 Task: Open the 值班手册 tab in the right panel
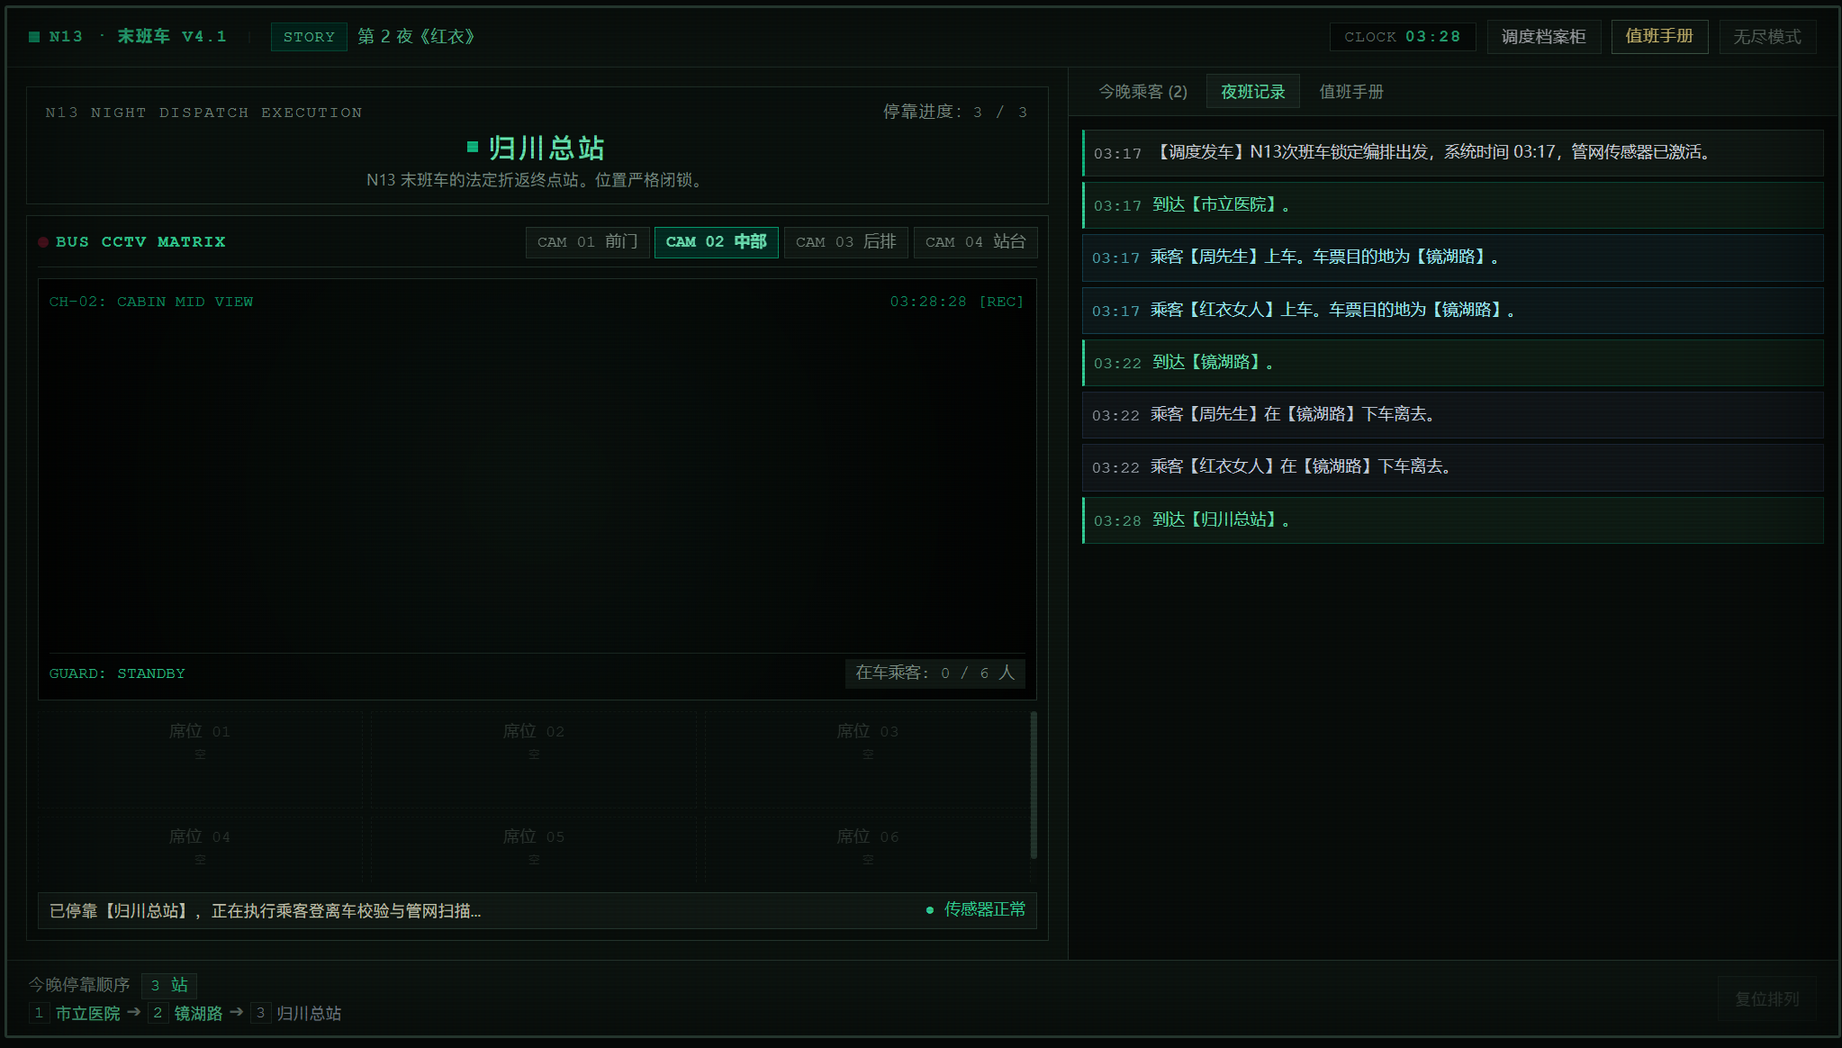1350,92
